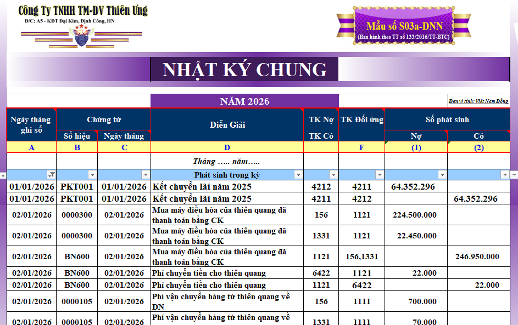Select the NĂM 2026 heading cell
The width and height of the screenshot is (518, 325).
click(244, 101)
